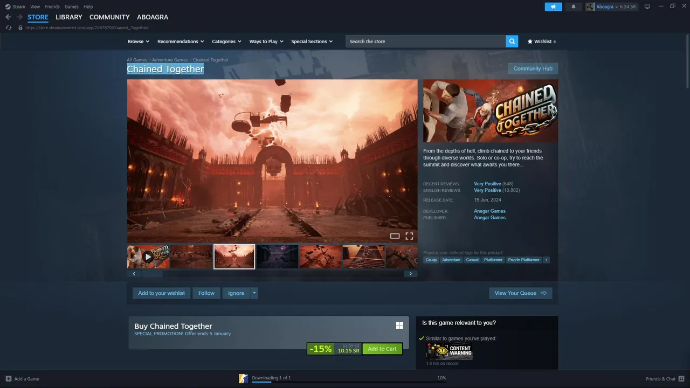This screenshot has height=388, width=690.
Task: Click the Add a Game plus icon
Action: 8,379
